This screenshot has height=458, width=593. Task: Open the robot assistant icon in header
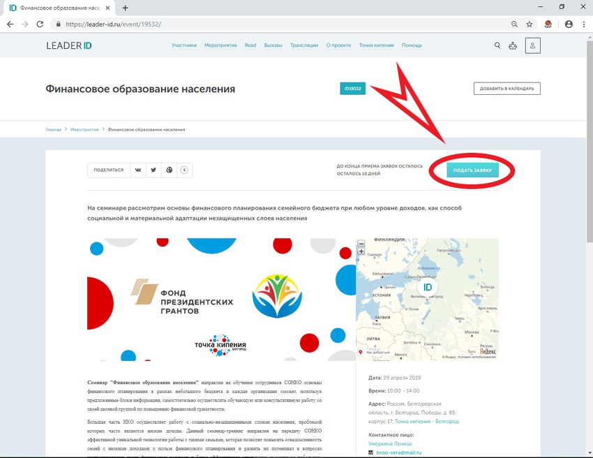(x=513, y=46)
